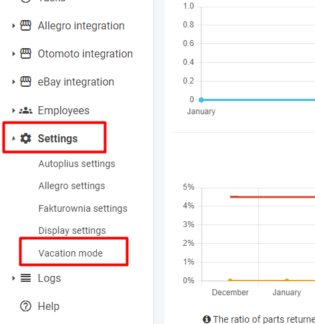Click the eBay integration store icon
315x324 pixels.
26,82
